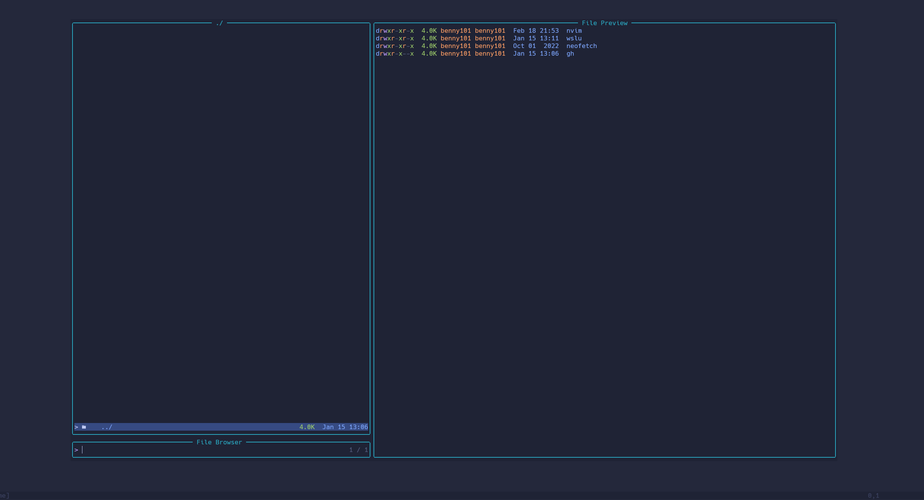Select the gh directory in preview
The height and width of the screenshot is (500, 924).
coord(570,53)
